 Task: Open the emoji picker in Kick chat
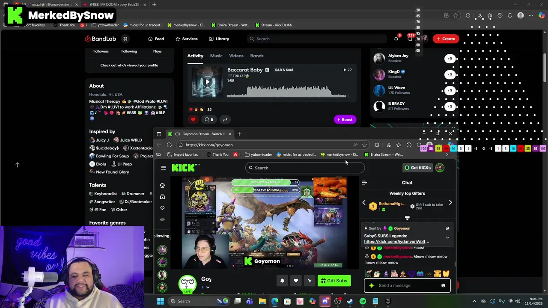pyautogui.click(x=443, y=285)
